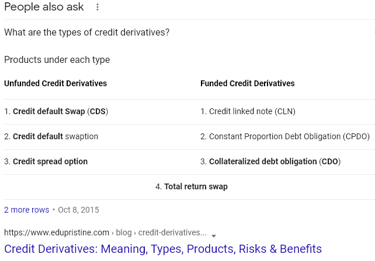Viewport: 375px width, 261px height.
Task: Click the dropdown arrow next to edupristine URL
Action: coord(214,236)
